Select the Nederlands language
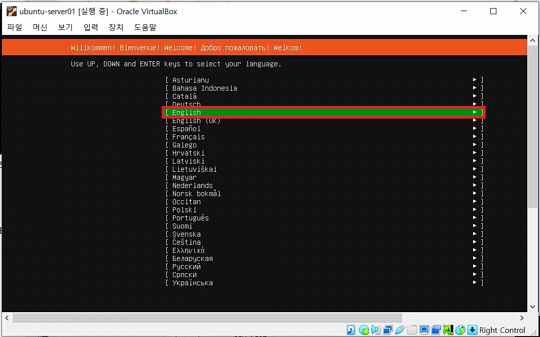 click(x=323, y=185)
